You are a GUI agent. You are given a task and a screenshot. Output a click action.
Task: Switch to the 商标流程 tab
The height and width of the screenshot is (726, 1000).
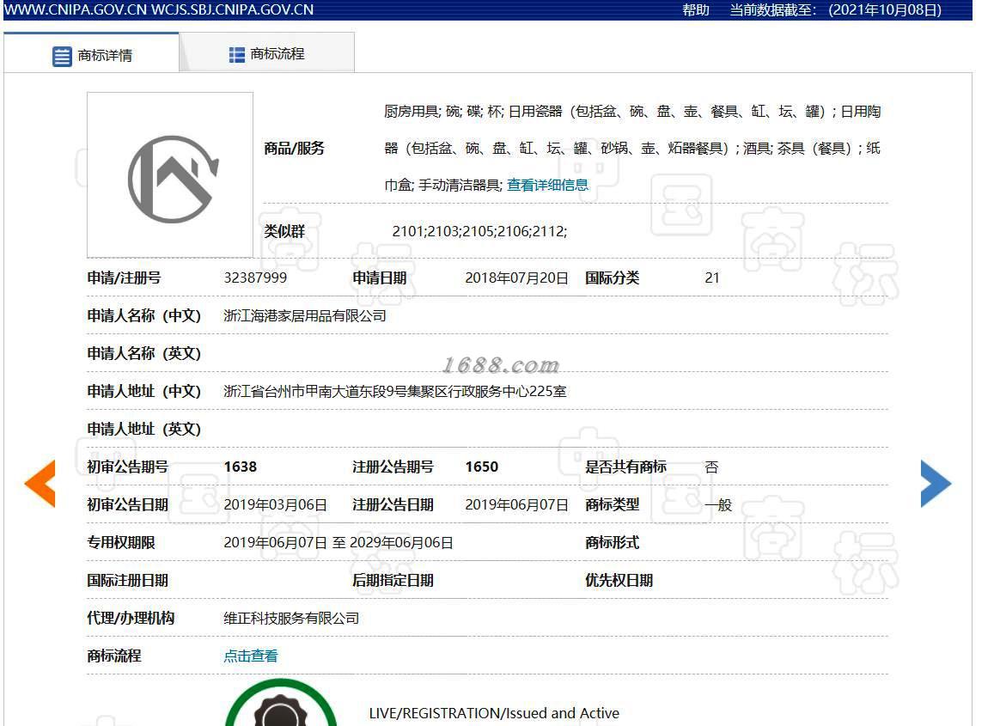[266, 52]
